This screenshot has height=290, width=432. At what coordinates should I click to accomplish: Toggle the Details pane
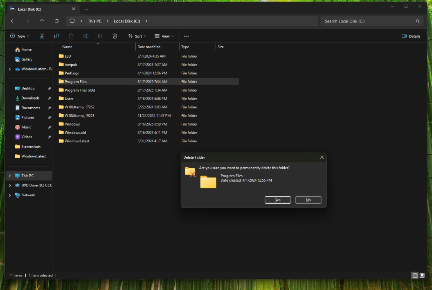tap(411, 36)
